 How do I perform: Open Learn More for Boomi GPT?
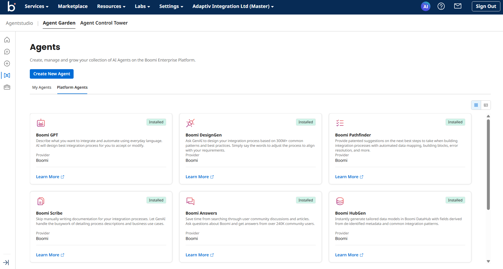(x=50, y=177)
